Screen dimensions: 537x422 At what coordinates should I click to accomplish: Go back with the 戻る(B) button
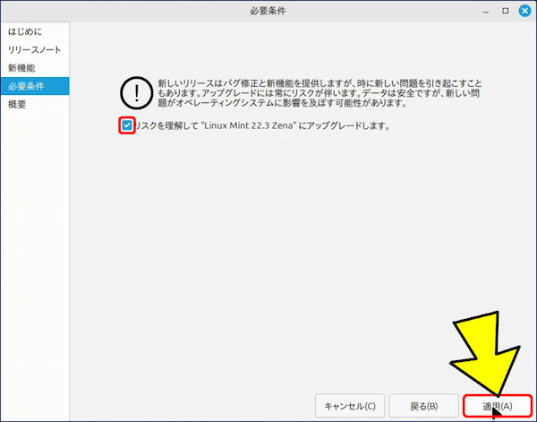point(423,406)
